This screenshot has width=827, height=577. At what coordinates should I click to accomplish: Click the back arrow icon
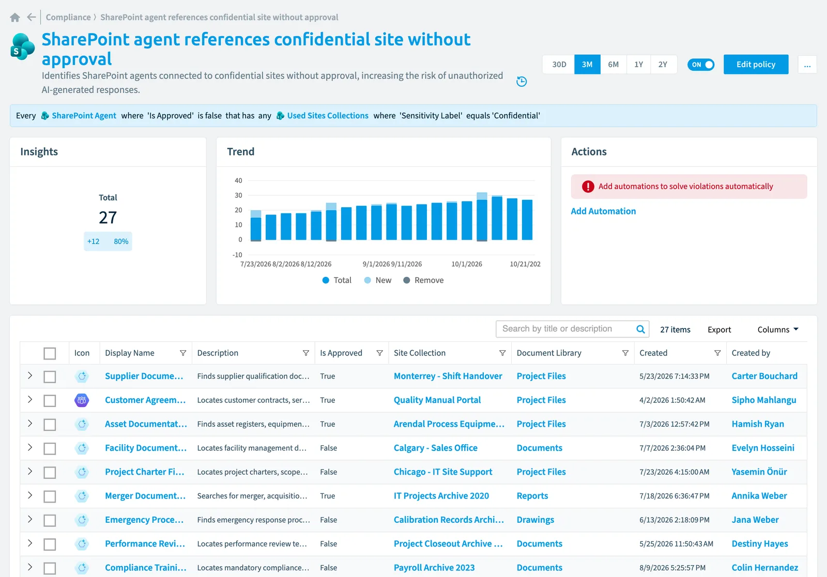pyautogui.click(x=32, y=17)
